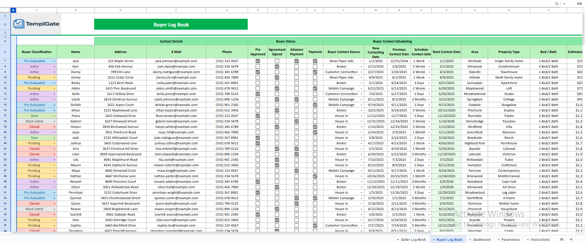Select the name cell Delilah

click(x=75, y=105)
